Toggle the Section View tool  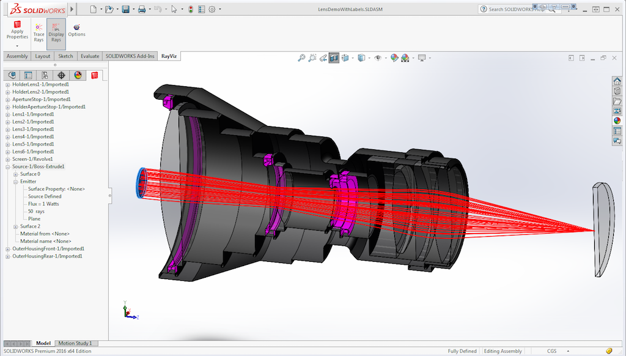coord(334,58)
